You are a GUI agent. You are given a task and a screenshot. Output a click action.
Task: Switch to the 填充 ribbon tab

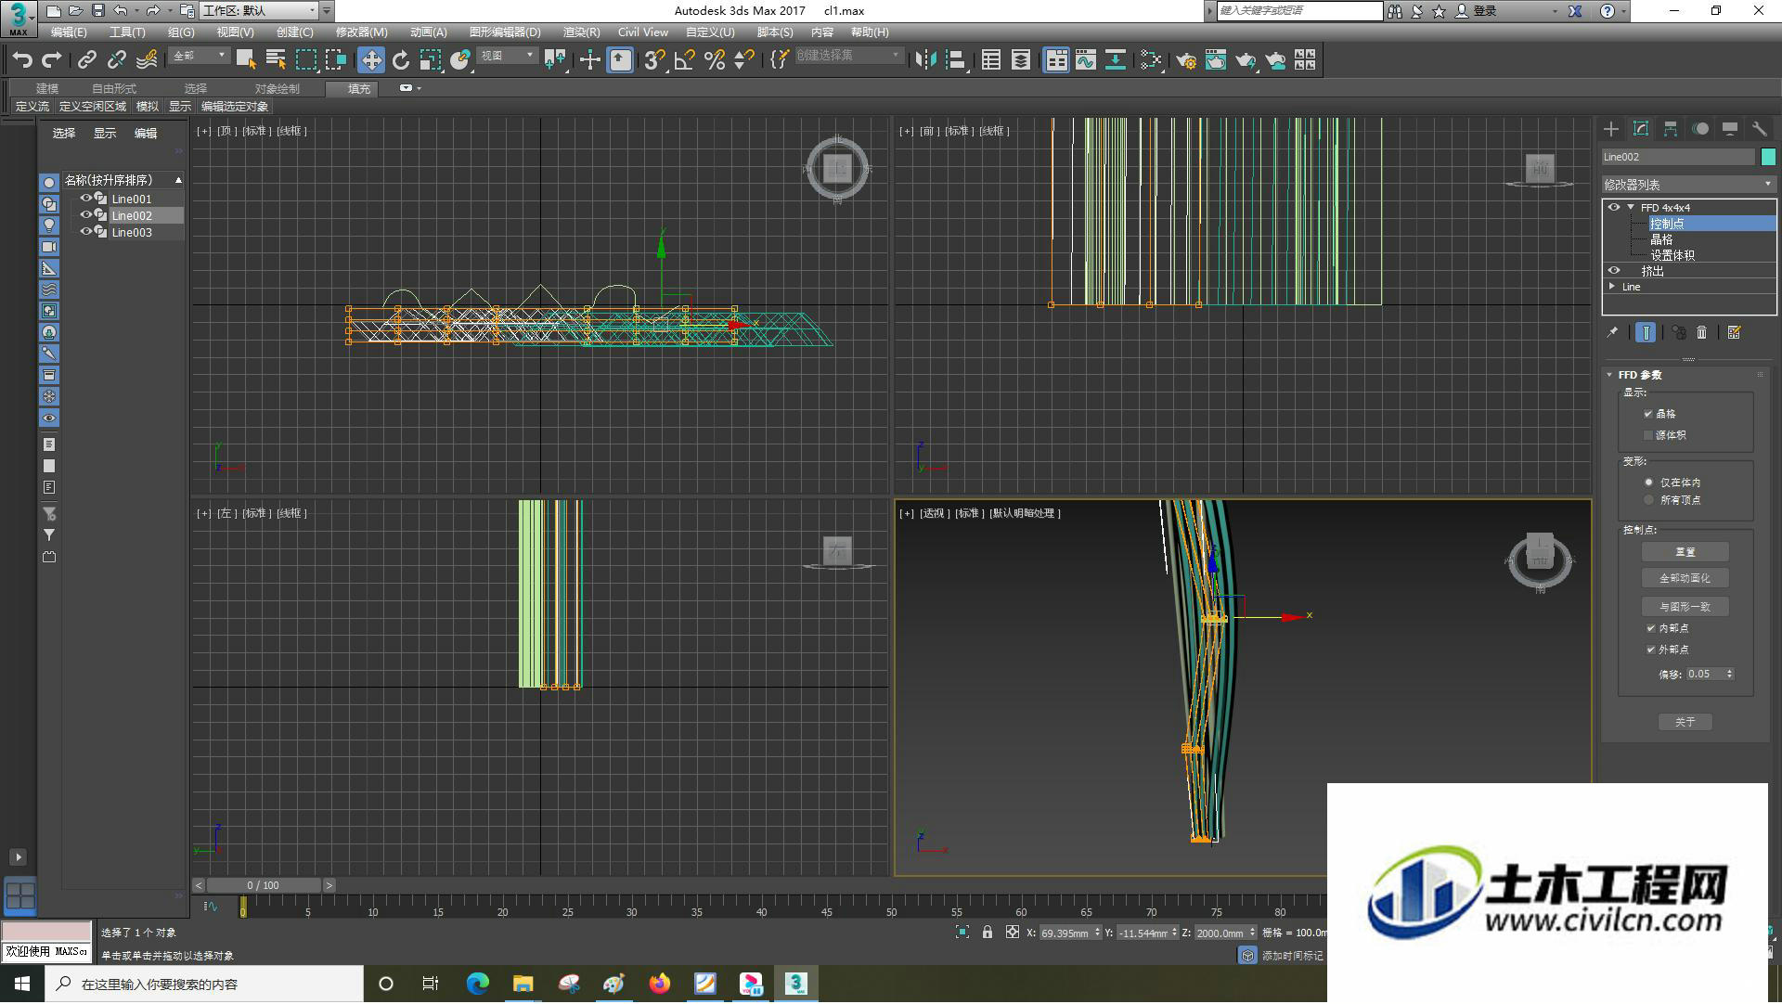pos(359,89)
